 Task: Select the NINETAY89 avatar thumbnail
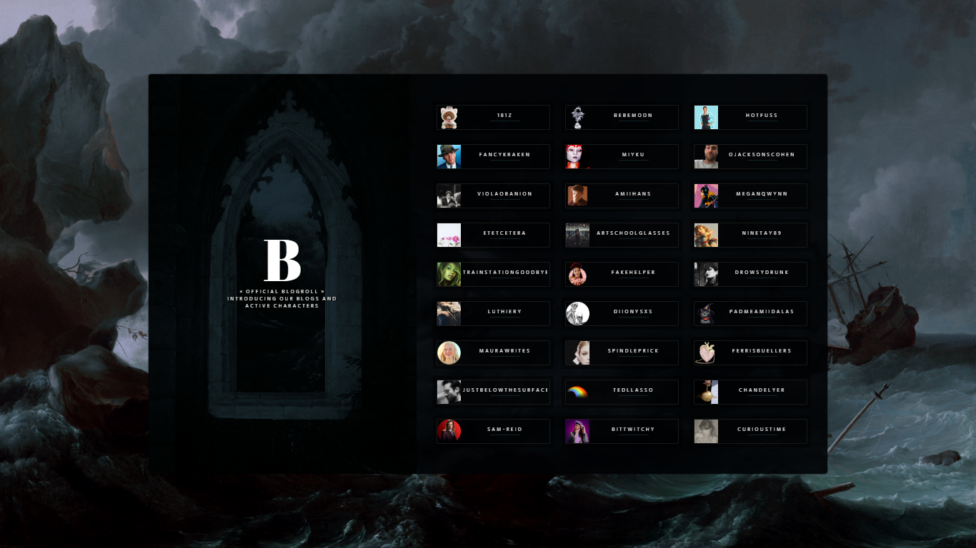tap(706, 235)
